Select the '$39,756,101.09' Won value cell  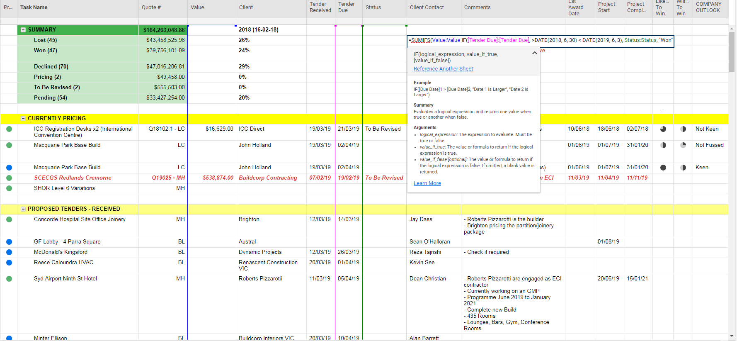tap(163, 54)
